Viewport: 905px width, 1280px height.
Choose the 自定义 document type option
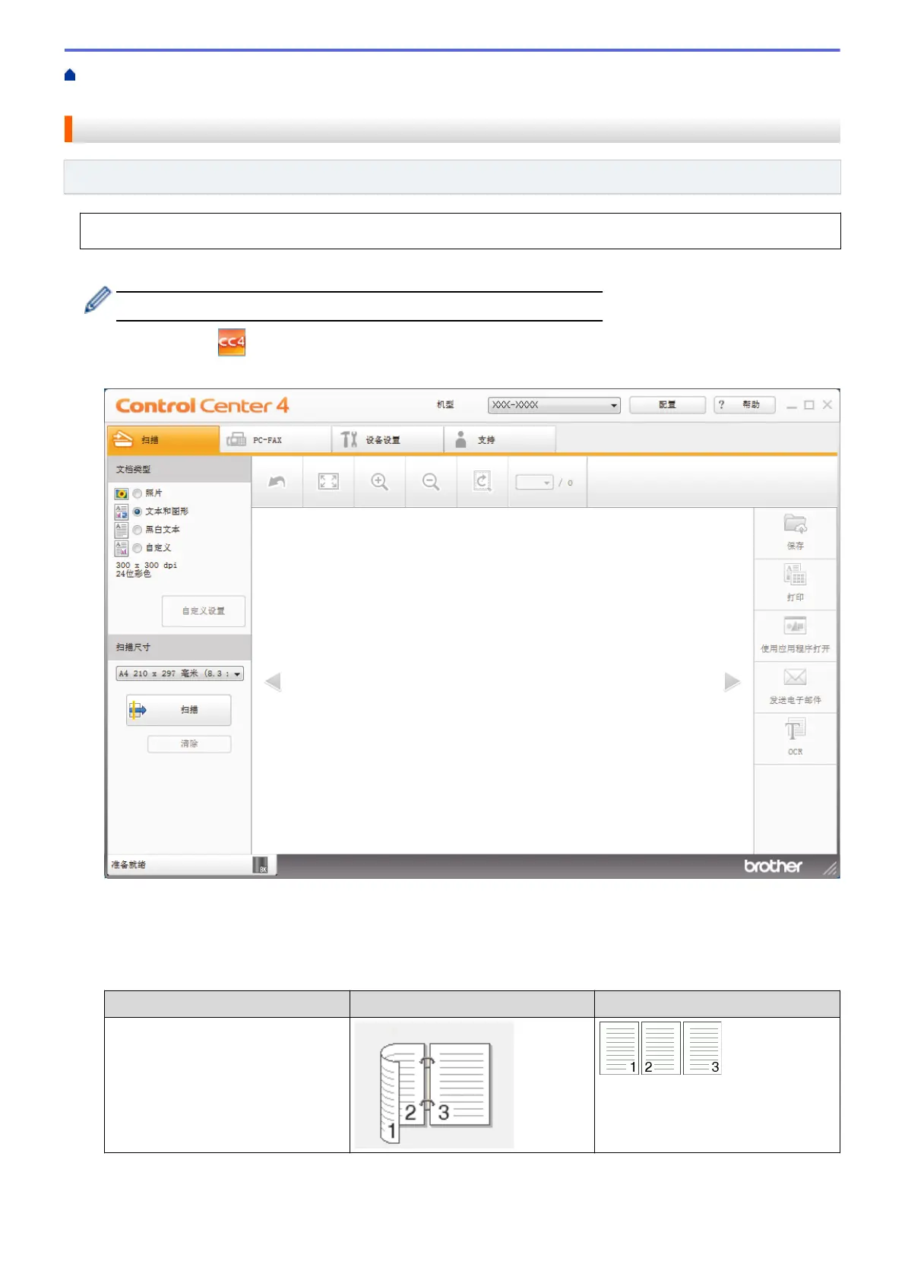[x=138, y=548]
